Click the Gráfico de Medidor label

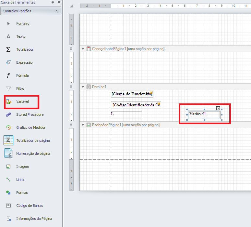31,127
